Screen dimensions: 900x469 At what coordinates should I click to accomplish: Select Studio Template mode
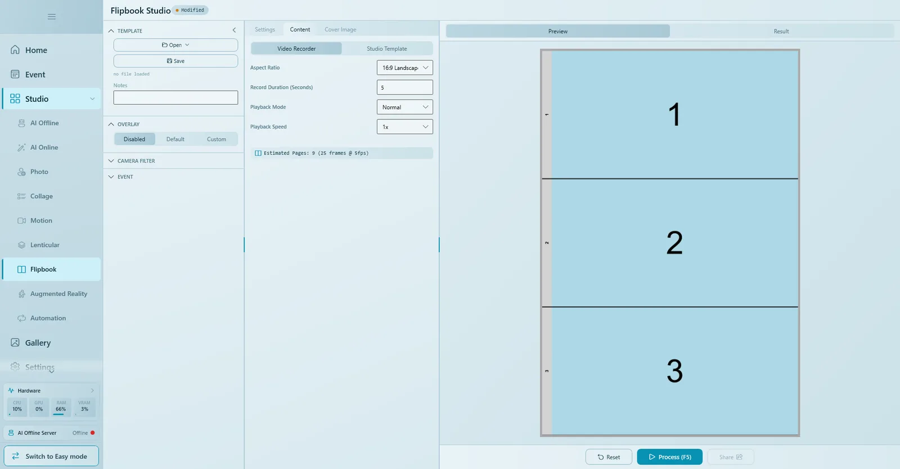point(387,48)
